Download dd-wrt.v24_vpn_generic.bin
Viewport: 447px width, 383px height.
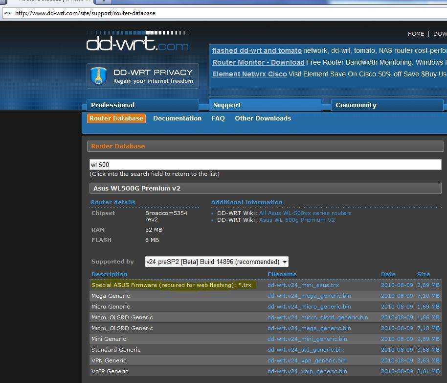point(307,360)
